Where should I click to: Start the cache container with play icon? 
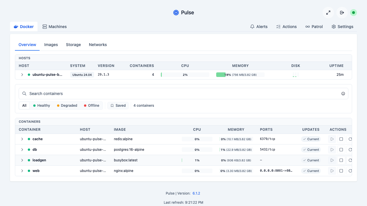[332, 139]
